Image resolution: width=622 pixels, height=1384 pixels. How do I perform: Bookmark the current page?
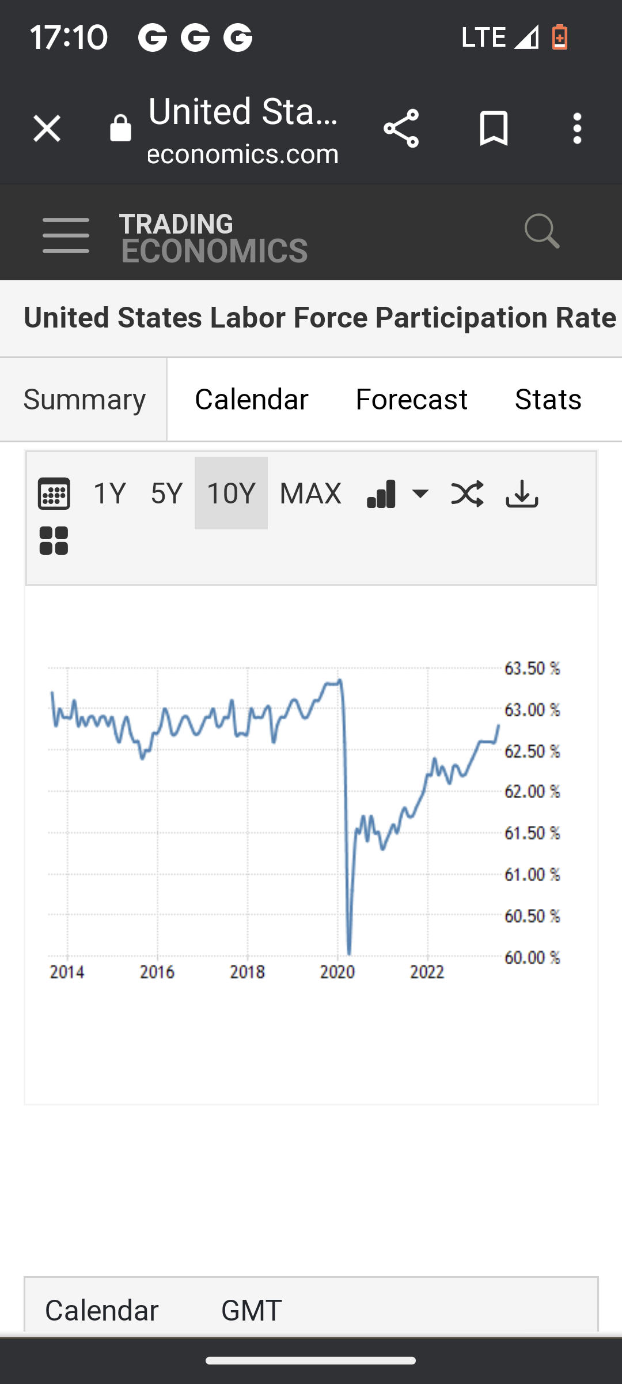coord(494,128)
